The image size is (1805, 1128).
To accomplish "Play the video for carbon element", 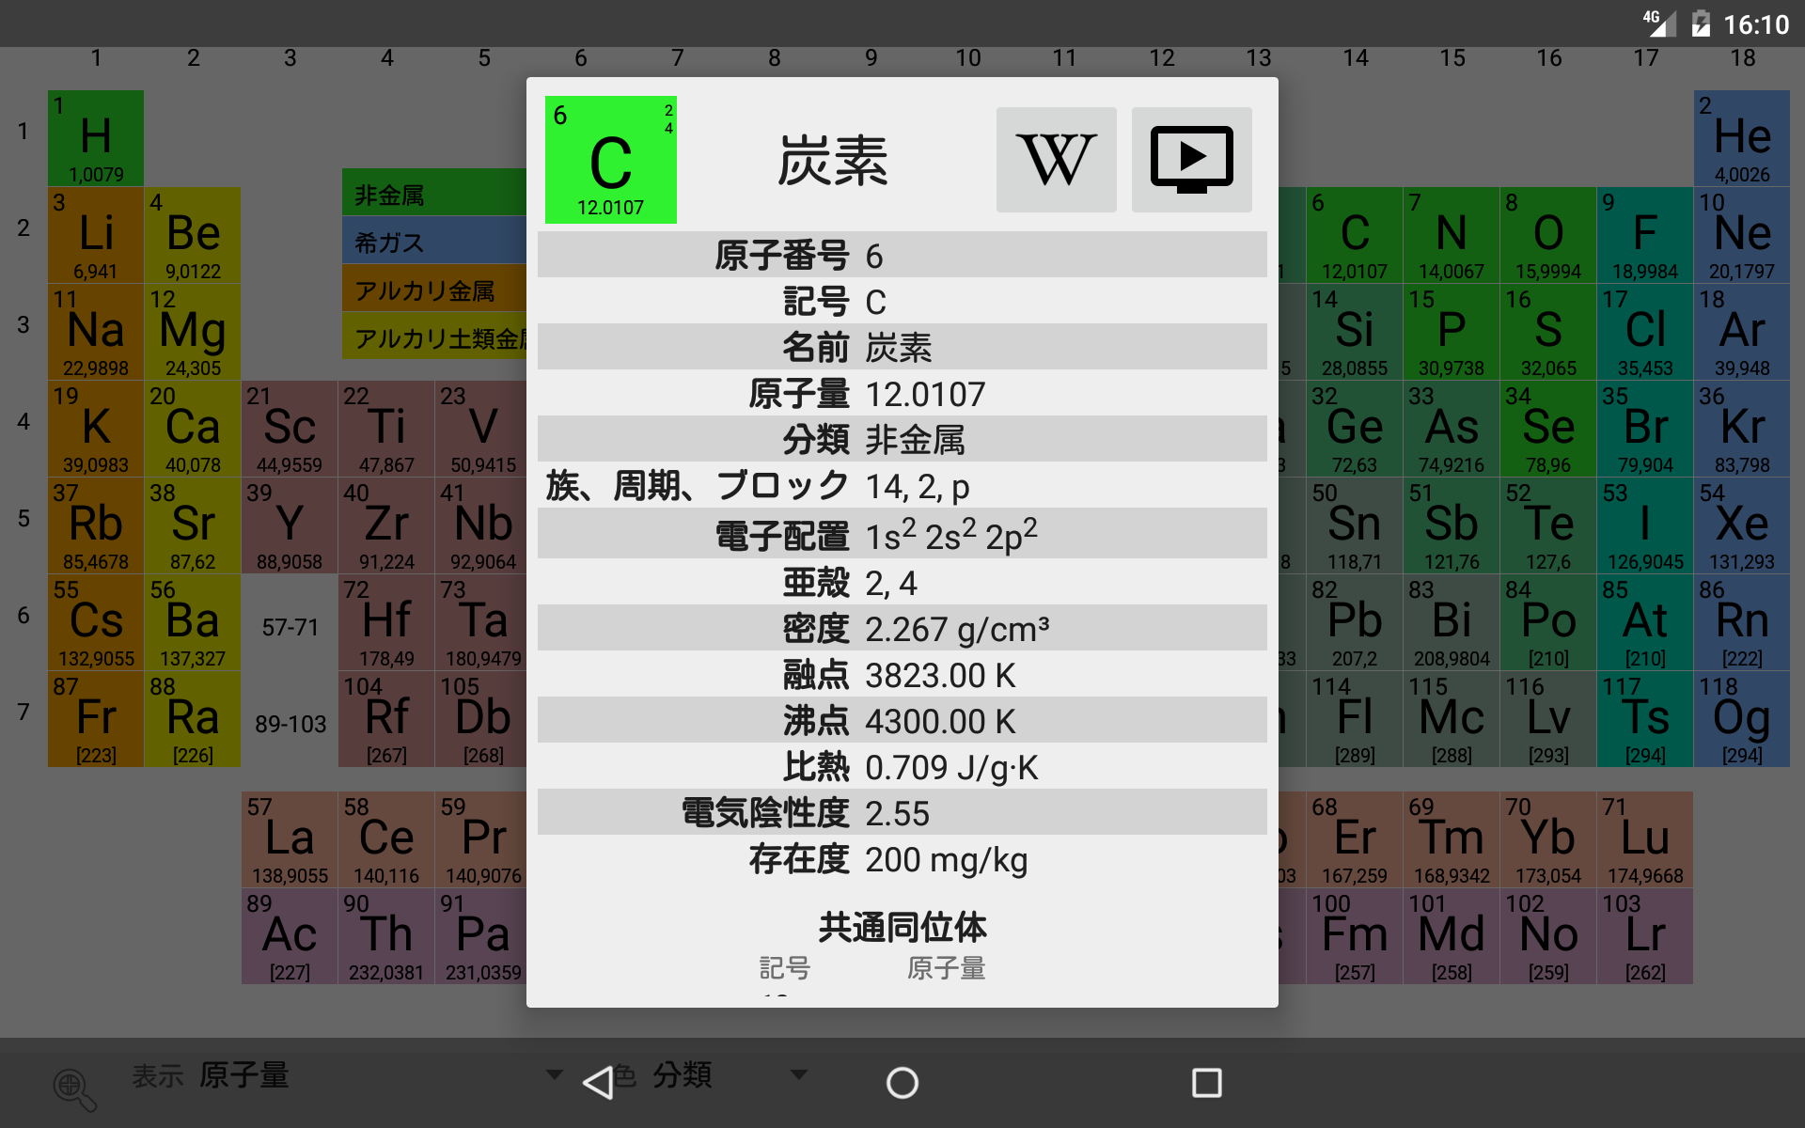I will (x=1191, y=160).
